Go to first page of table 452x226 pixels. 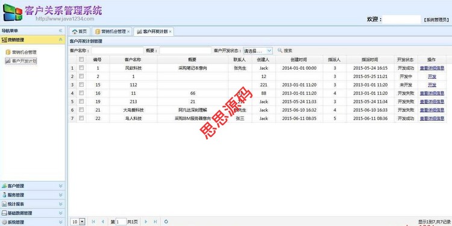pos(93,221)
